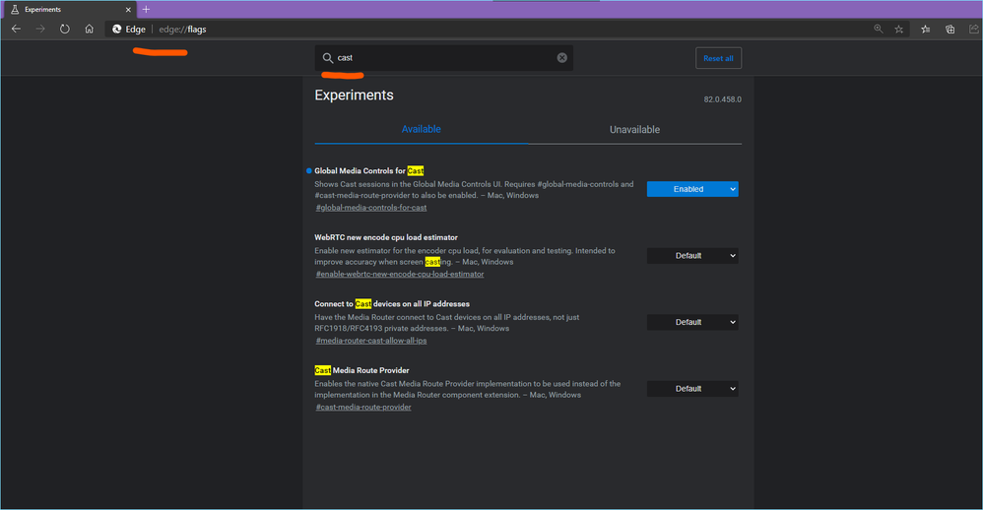This screenshot has height=510, width=983.
Task: Open the Default dropdown for Cast Media Route Provider
Action: (692, 389)
